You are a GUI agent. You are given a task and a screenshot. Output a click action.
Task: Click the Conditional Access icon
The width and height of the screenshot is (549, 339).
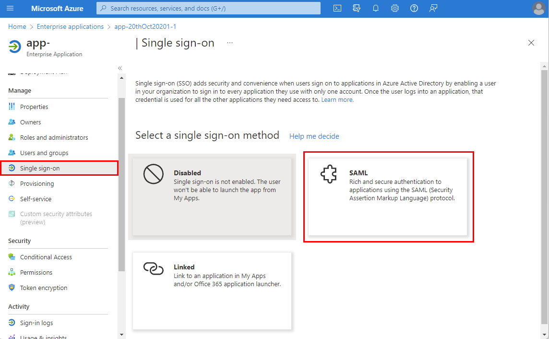click(12, 257)
